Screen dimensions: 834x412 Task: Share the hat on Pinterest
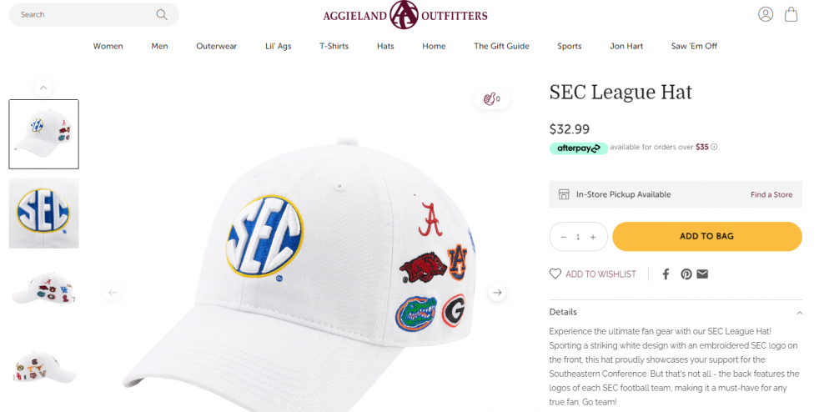coord(686,274)
